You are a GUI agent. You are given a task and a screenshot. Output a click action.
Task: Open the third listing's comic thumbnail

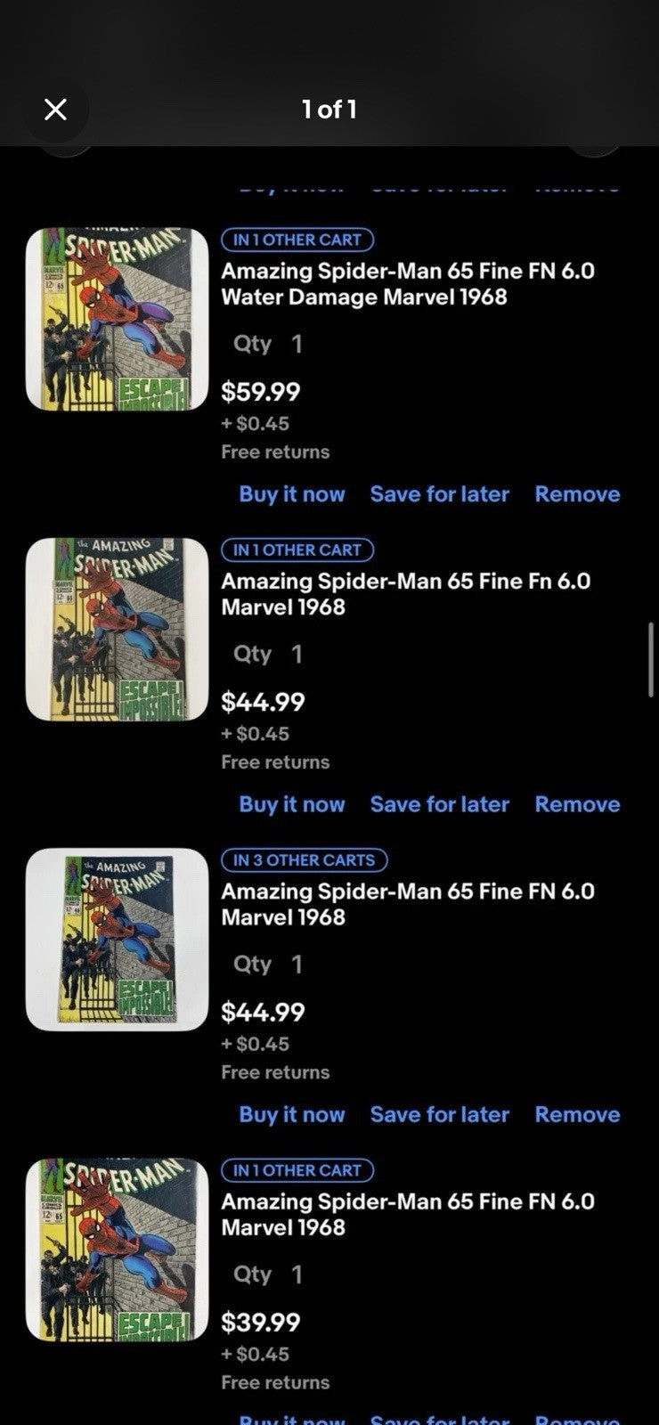click(x=117, y=940)
